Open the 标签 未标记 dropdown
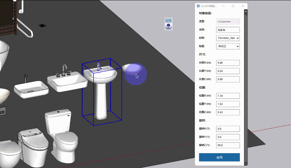Screen dimensions: 291x168 click(x=228, y=46)
